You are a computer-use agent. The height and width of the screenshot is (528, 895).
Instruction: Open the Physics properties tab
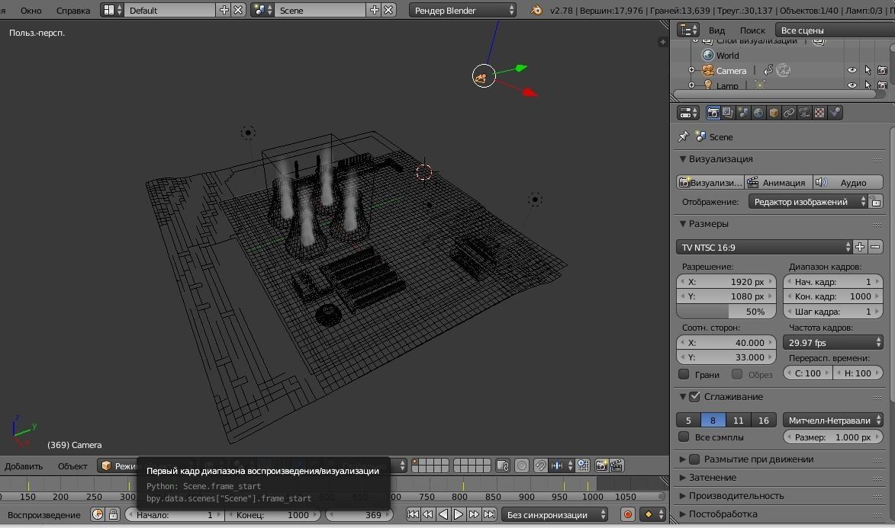coord(835,113)
